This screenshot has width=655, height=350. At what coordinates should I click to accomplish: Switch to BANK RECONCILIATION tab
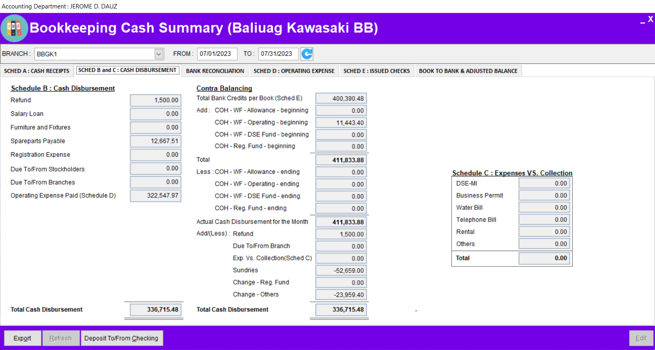click(x=215, y=71)
